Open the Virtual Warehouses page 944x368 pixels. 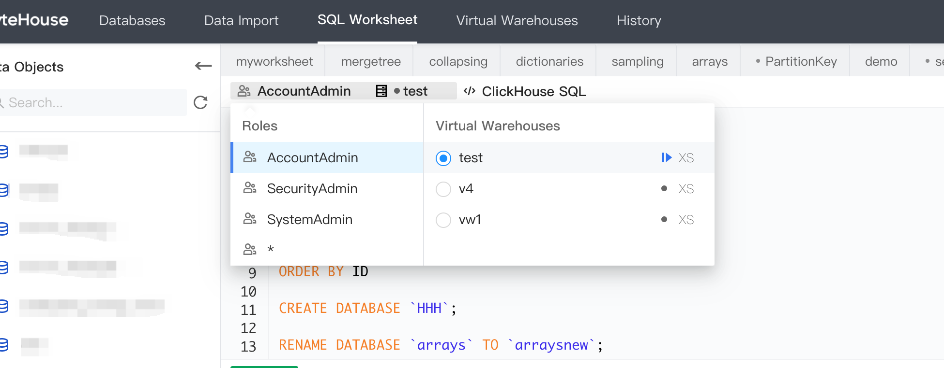(517, 20)
